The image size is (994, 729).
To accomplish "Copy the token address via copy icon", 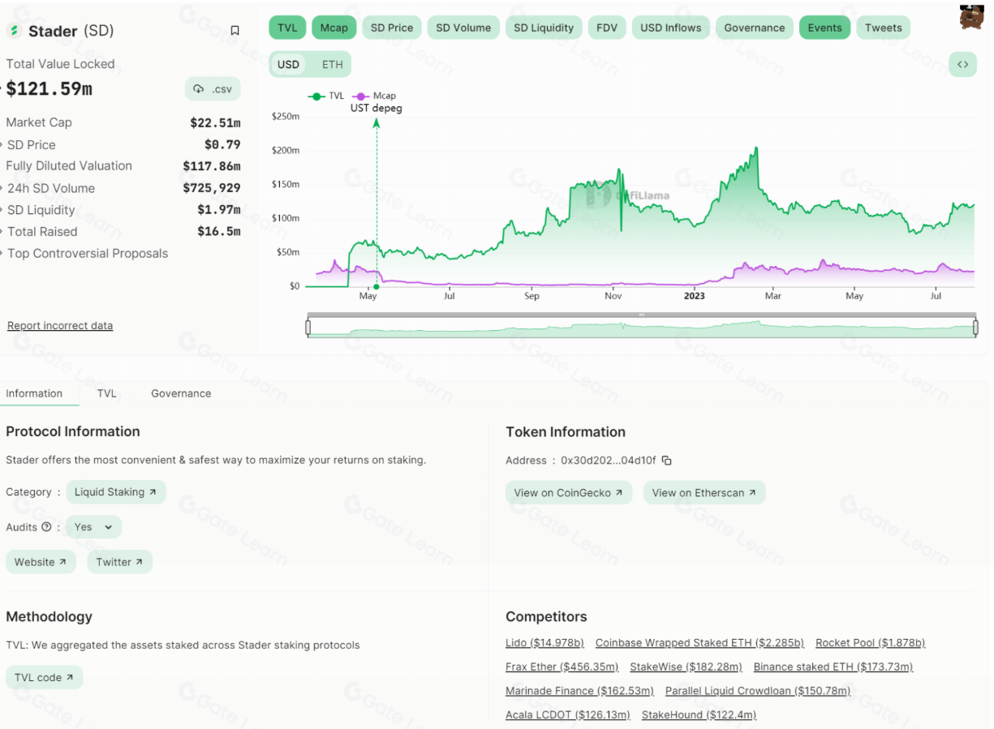I will point(667,461).
